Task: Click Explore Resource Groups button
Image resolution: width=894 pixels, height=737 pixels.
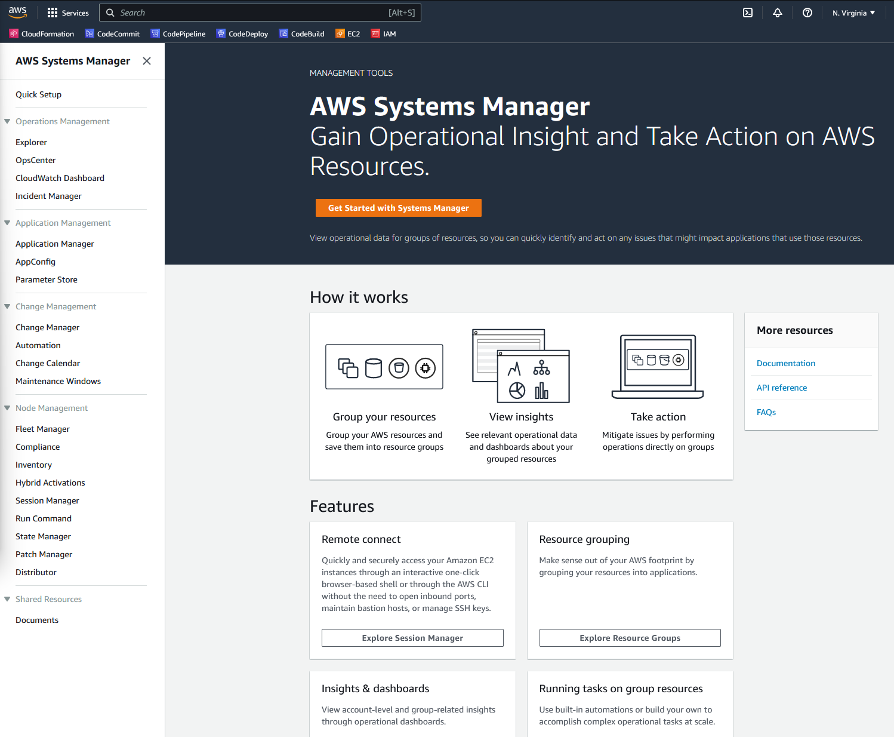Action: [630, 638]
